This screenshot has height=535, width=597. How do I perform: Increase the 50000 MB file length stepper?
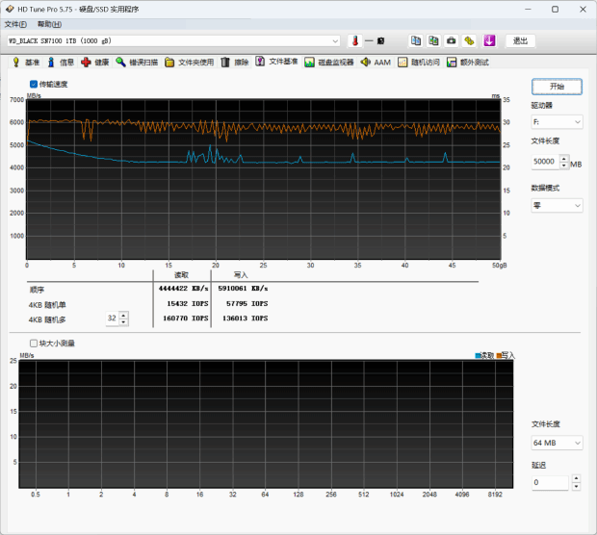pos(564,159)
